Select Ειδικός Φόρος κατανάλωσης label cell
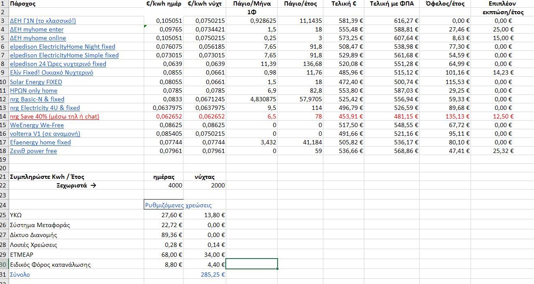The width and height of the screenshot is (534, 284). click(x=76, y=265)
